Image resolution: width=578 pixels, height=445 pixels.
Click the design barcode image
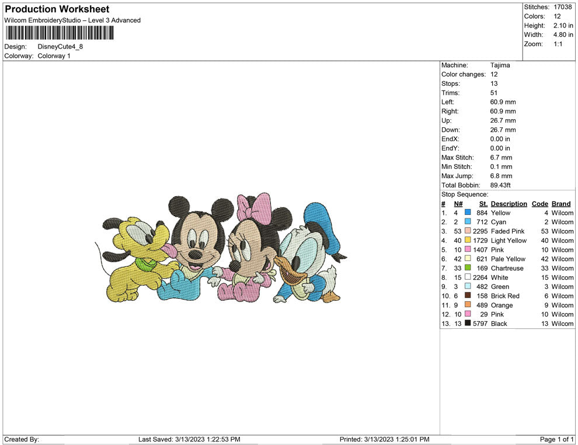[60, 33]
